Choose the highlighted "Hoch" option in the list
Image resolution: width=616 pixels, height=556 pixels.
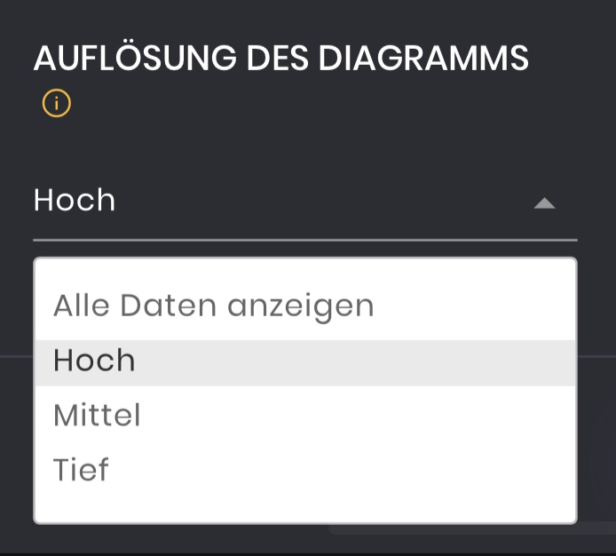point(95,361)
